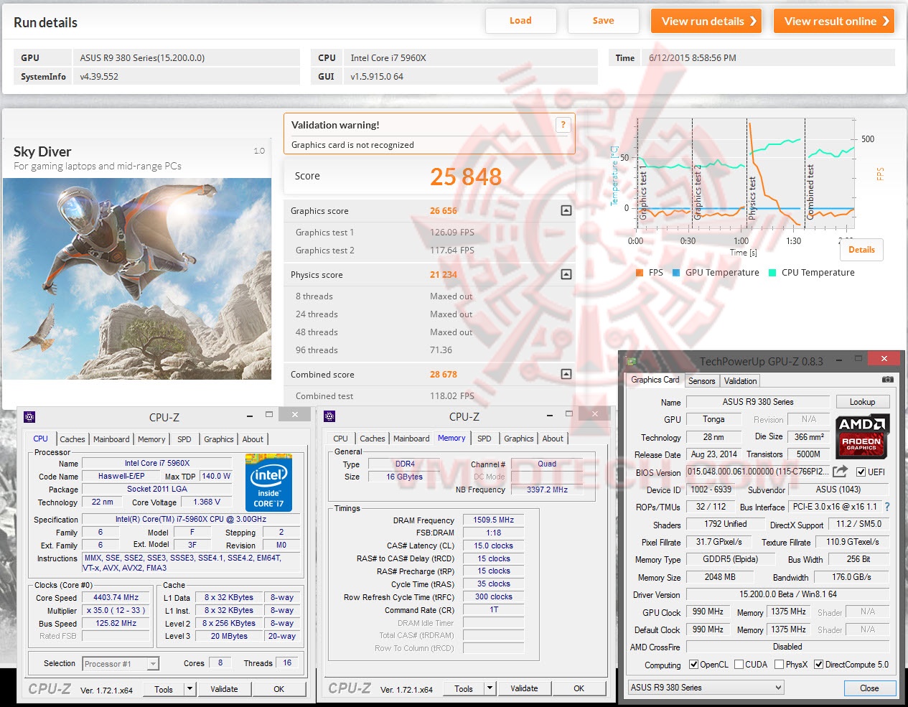908x707 pixels.
Task: Click OK button in right CPU-Z
Action: 579,688
